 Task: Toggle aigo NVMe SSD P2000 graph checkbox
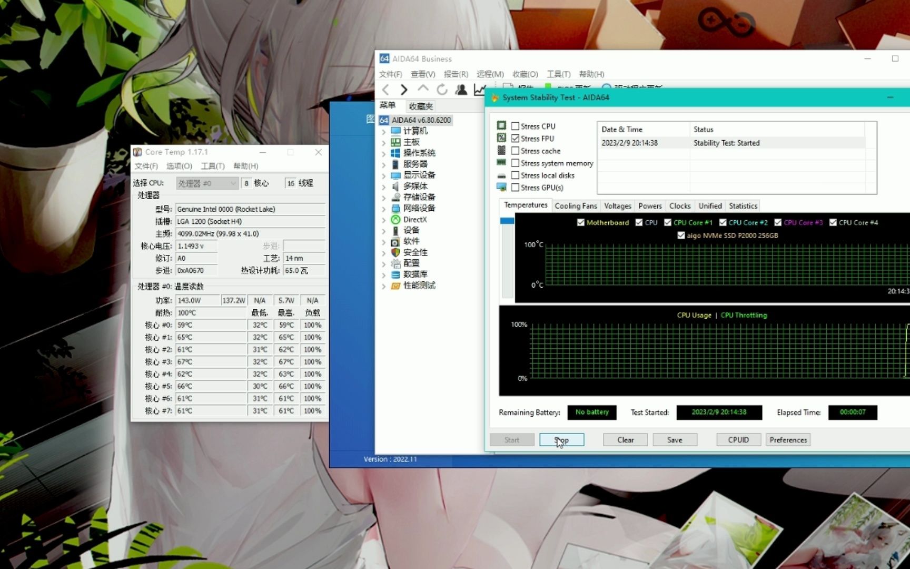[x=681, y=236]
